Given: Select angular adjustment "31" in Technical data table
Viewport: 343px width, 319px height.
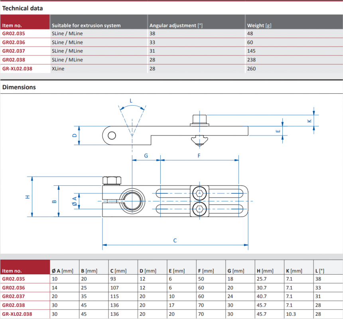Looking at the screenshot, I should point(152,51).
